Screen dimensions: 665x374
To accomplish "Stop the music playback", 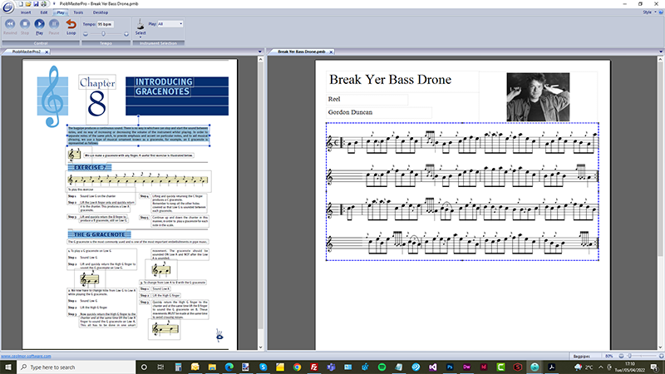I will [x=25, y=27].
